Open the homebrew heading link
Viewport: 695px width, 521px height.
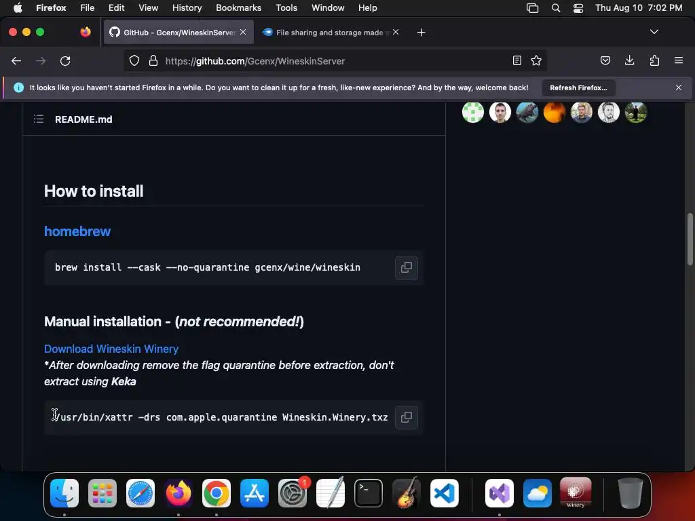(x=77, y=231)
